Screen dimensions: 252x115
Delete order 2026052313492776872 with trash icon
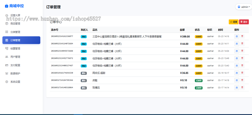242,58
